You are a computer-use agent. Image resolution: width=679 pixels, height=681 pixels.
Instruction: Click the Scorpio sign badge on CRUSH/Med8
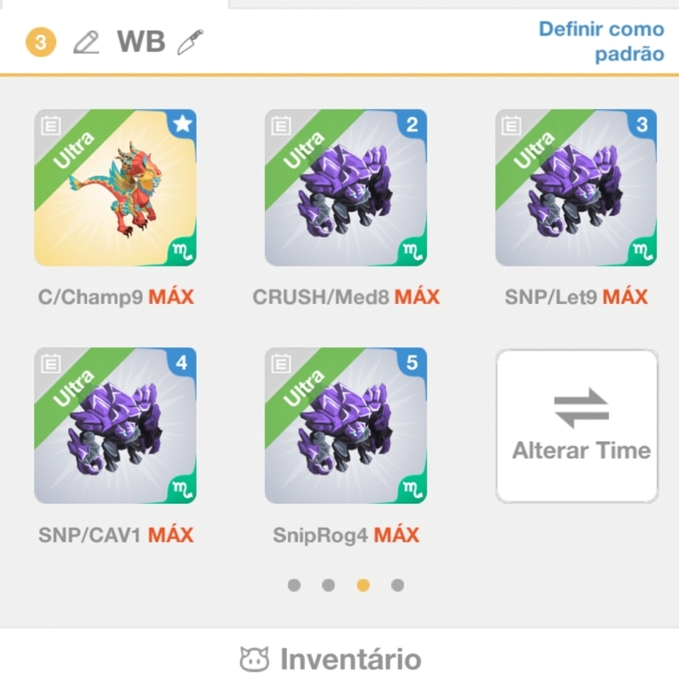tap(412, 251)
